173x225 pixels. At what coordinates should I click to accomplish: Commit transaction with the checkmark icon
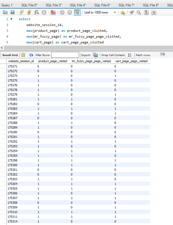[62, 12]
